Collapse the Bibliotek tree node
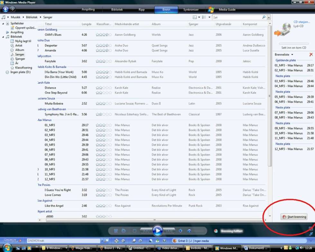 tap(3, 37)
